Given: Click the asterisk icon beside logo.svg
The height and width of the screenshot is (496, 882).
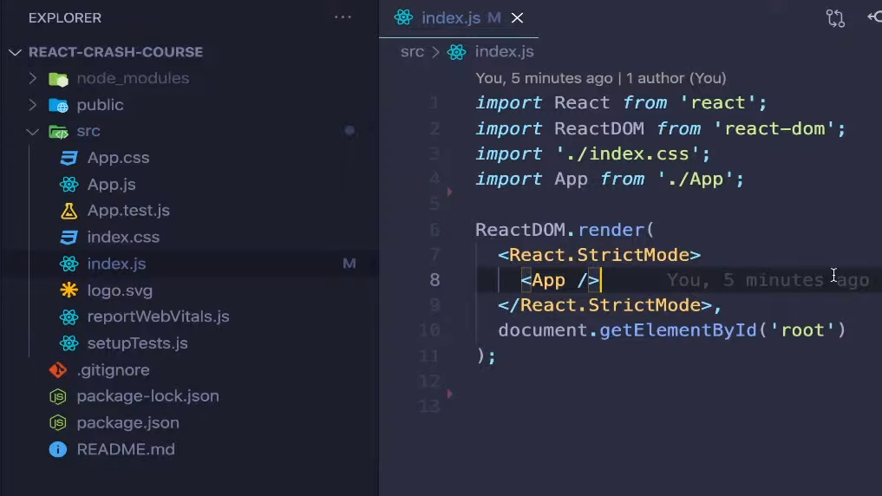Looking at the screenshot, I should (x=69, y=290).
